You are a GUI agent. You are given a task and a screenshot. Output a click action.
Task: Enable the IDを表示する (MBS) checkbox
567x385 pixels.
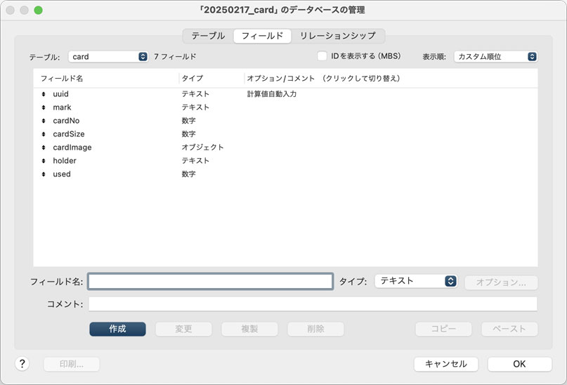pos(322,56)
